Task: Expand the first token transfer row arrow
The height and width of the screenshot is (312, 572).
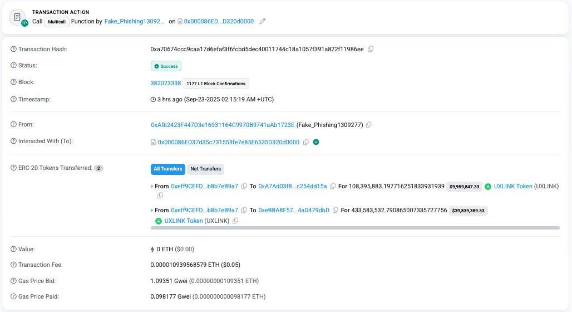Action: pyautogui.click(x=152, y=186)
